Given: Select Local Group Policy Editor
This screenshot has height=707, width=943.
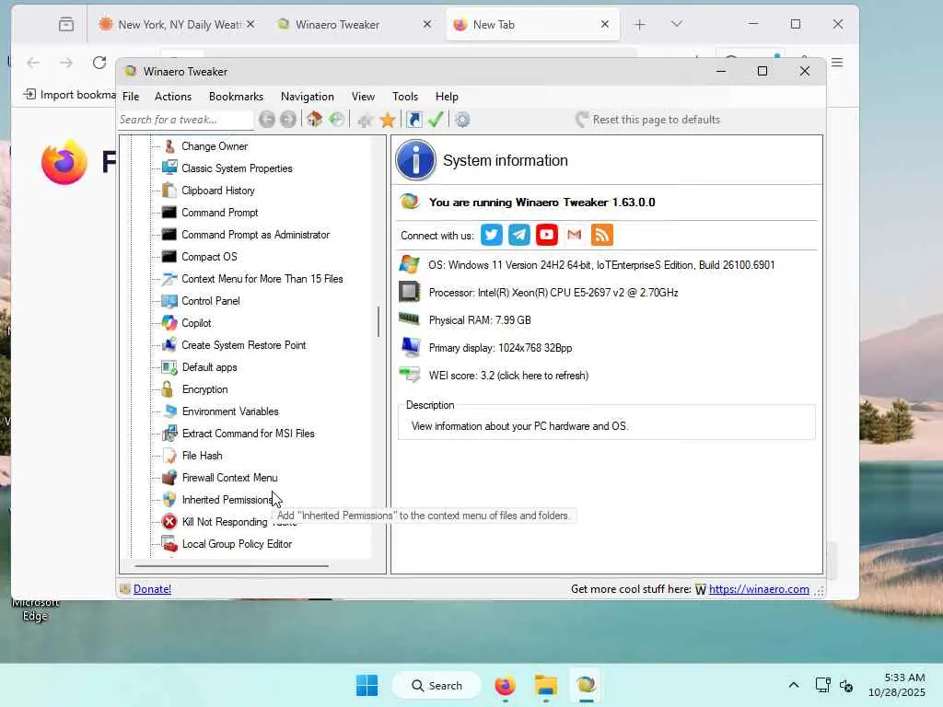Looking at the screenshot, I should [x=237, y=543].
